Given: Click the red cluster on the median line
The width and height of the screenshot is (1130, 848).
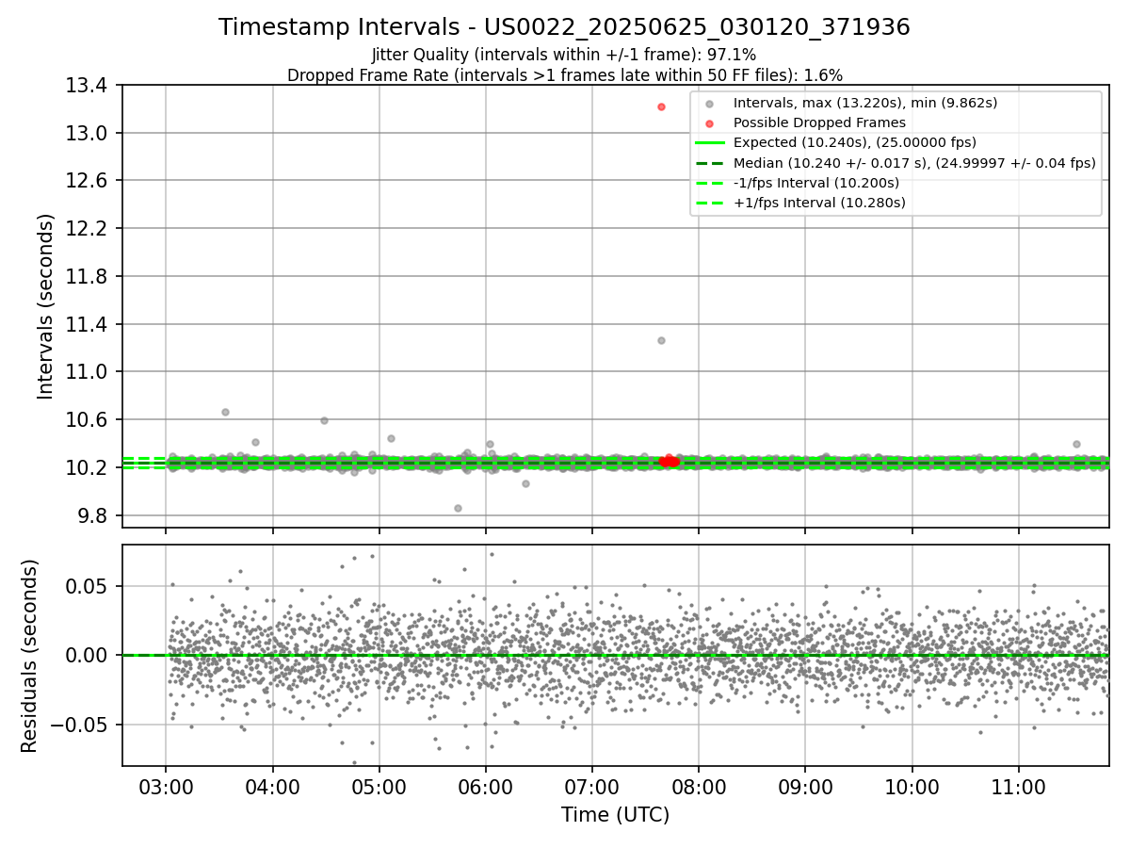Looking at the screenshot, I should coord(670,461).
